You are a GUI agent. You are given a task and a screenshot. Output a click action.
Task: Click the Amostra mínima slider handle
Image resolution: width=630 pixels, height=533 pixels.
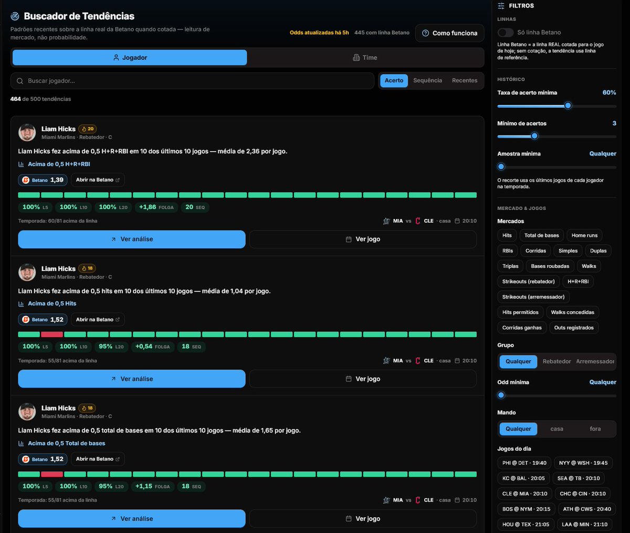coord(501,167)
